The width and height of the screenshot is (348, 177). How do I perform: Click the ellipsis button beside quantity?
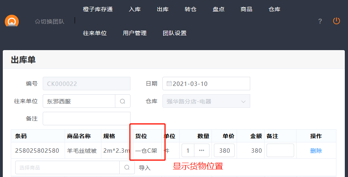point(202,150)
